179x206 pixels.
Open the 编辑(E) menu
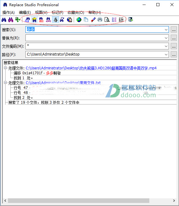[x=25, y=13]
